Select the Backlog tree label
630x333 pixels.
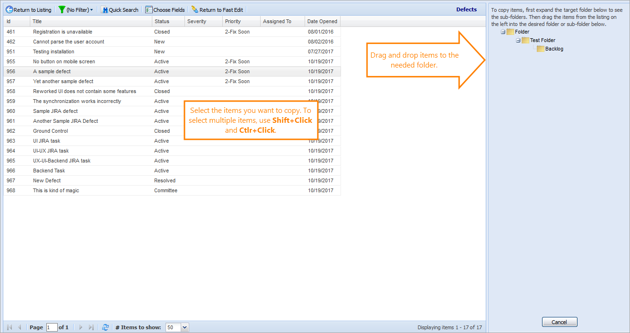tap(554, 49)
